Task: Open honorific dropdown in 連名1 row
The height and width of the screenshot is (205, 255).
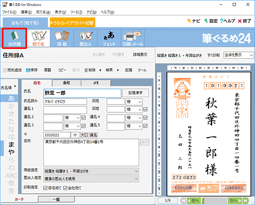Action: (134, 110)
